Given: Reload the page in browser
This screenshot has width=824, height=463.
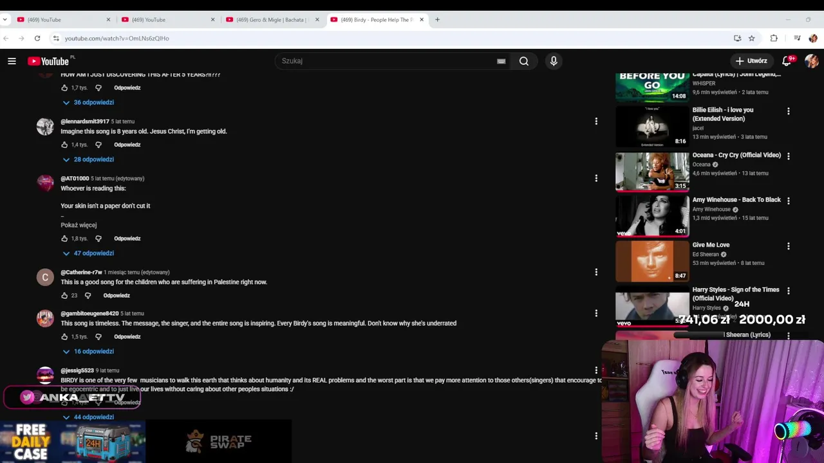Looking at the screenshot, I should (37, 39).
